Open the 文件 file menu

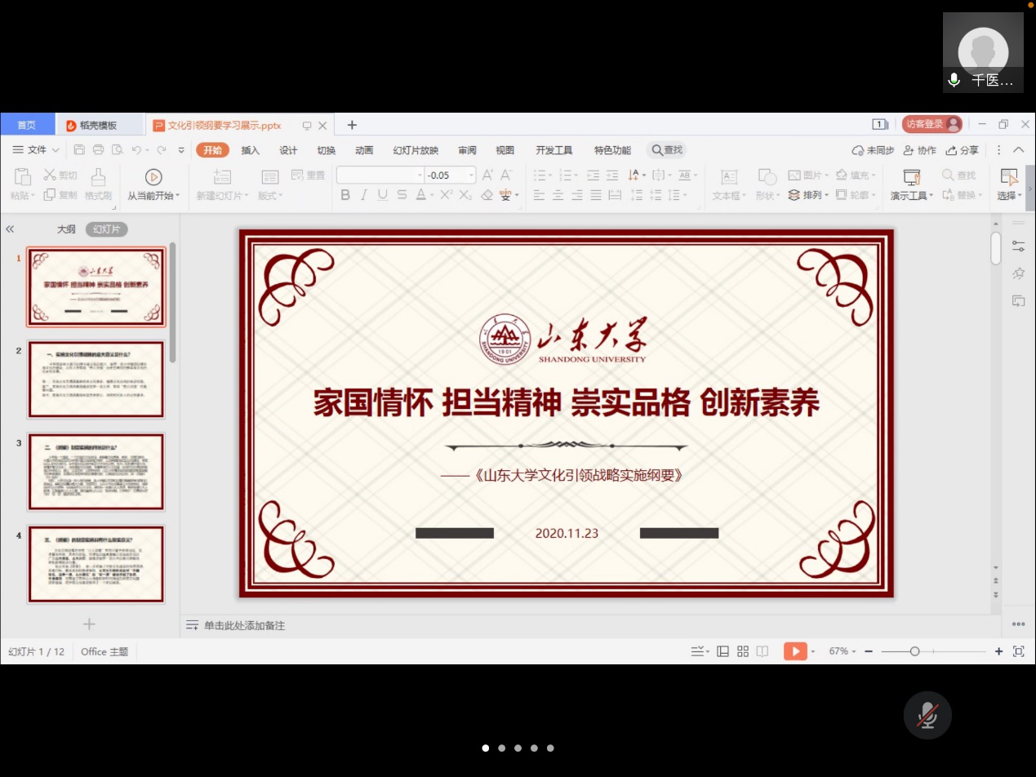36,150
